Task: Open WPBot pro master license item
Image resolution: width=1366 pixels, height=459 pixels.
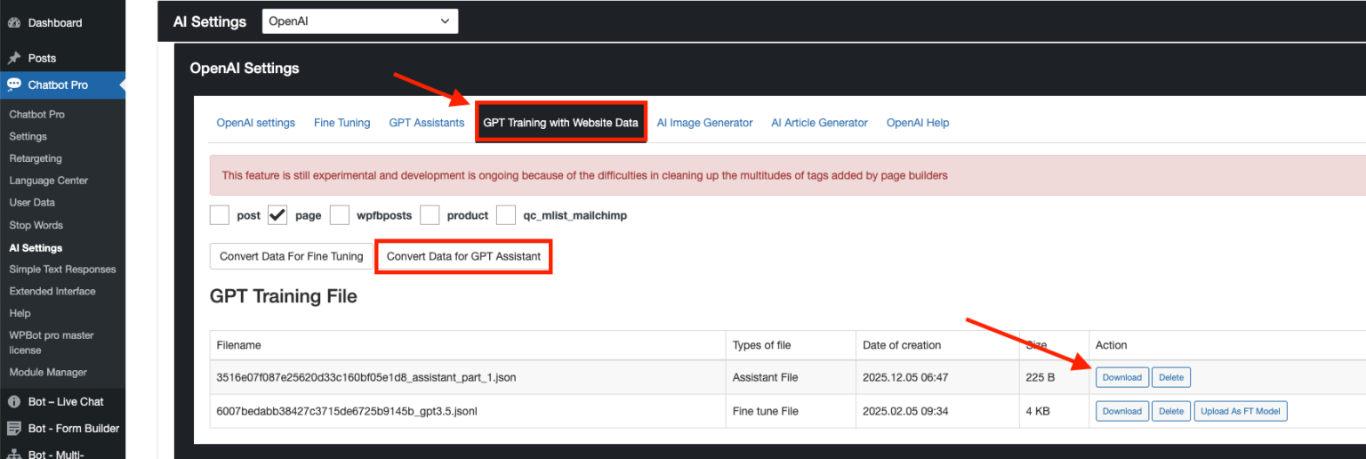Action: 52,342
